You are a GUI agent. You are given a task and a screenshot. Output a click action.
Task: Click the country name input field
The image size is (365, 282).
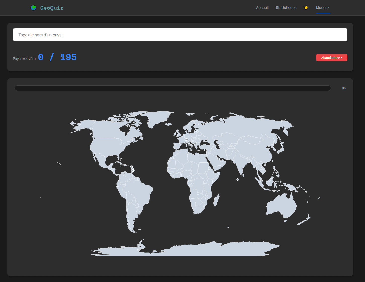click(x=180, y=35)
